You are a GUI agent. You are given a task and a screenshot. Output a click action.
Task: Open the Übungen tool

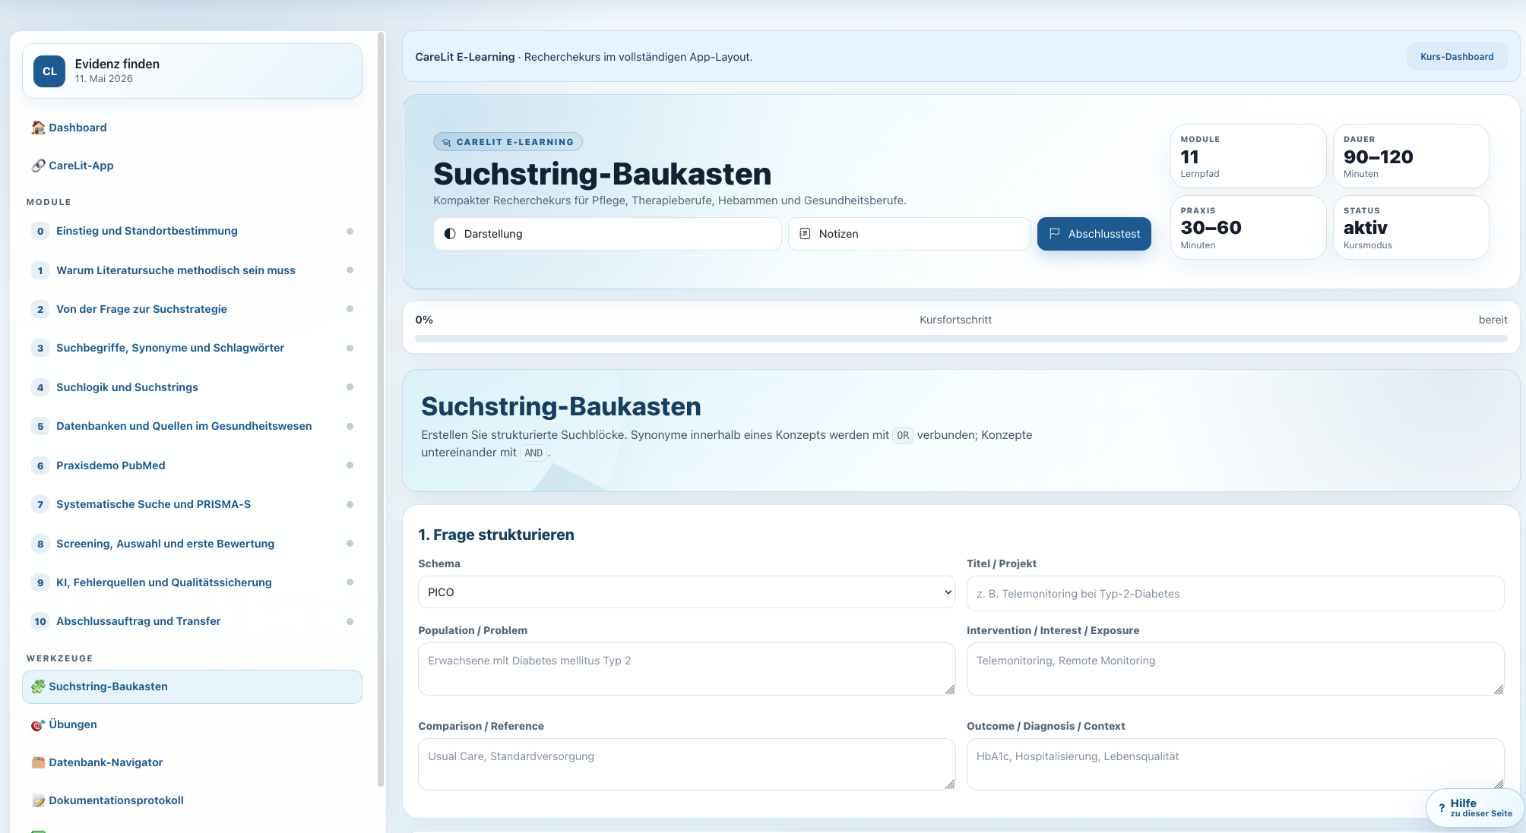pyautogui.click(x=192, y=724)
